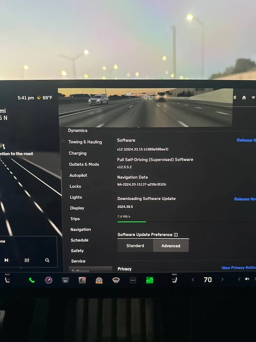Open the media search magnifier
This screenshot has height=342, width=256.
click(x=47, y=260)
